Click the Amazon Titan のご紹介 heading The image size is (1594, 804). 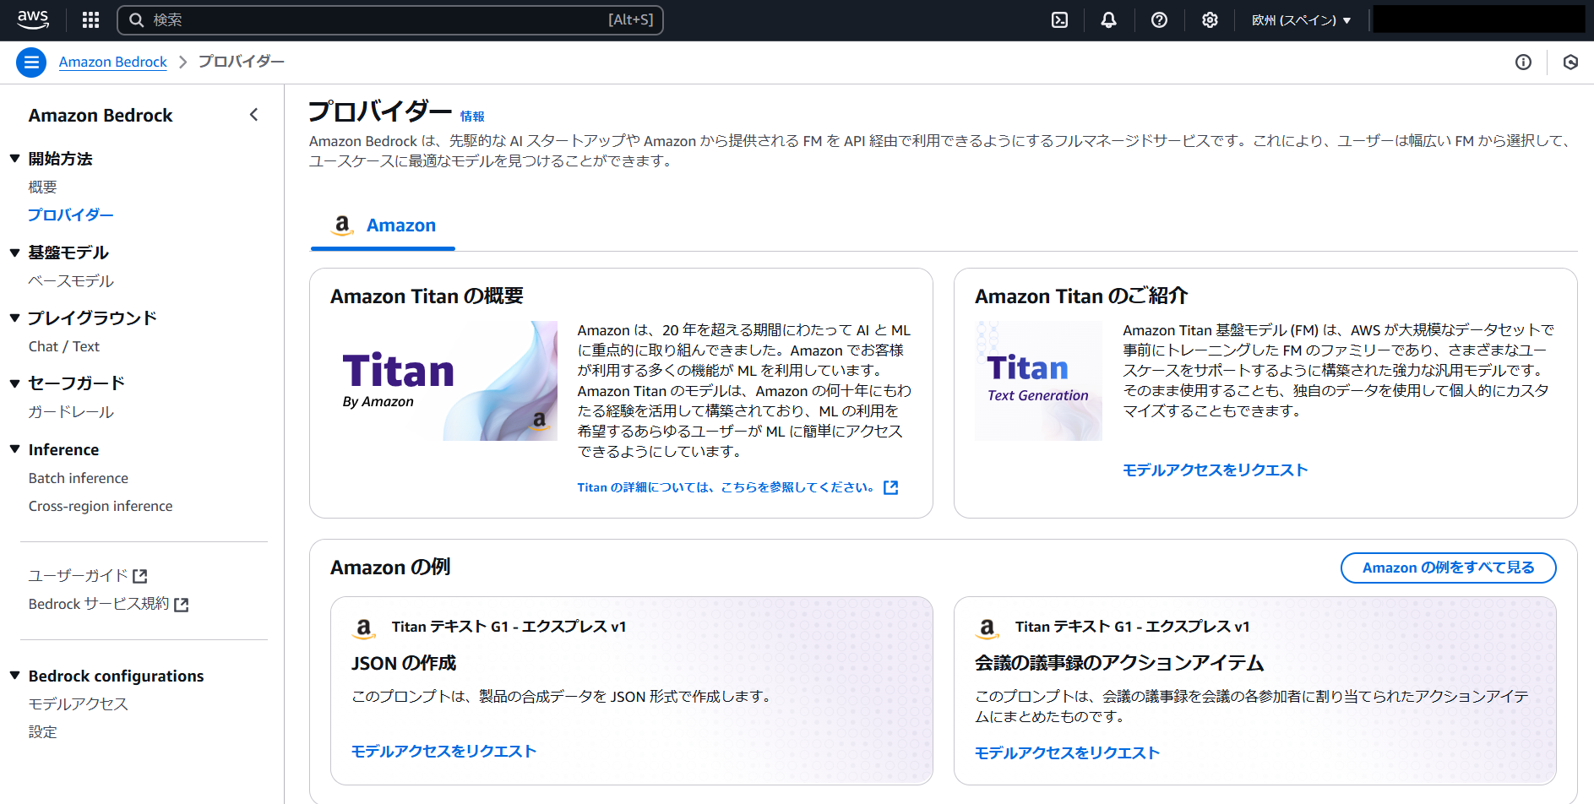click(1082, 296)
